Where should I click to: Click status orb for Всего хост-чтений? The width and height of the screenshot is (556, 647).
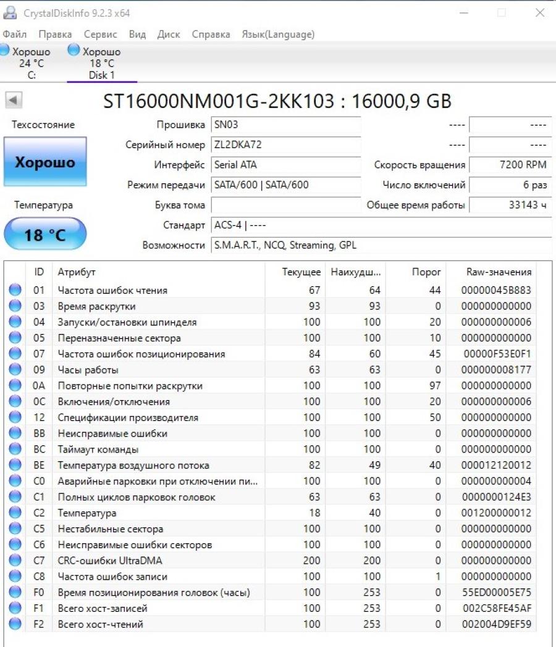(15, 624)
